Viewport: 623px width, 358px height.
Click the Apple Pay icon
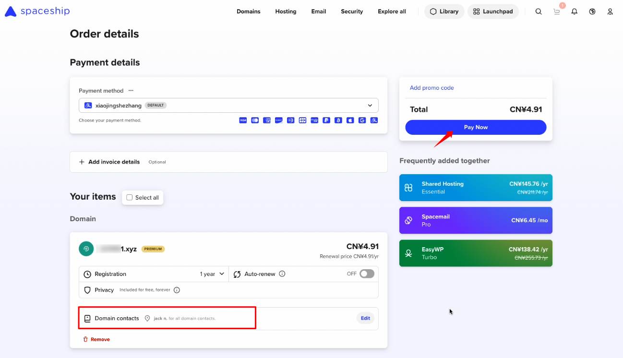point(350,120)
